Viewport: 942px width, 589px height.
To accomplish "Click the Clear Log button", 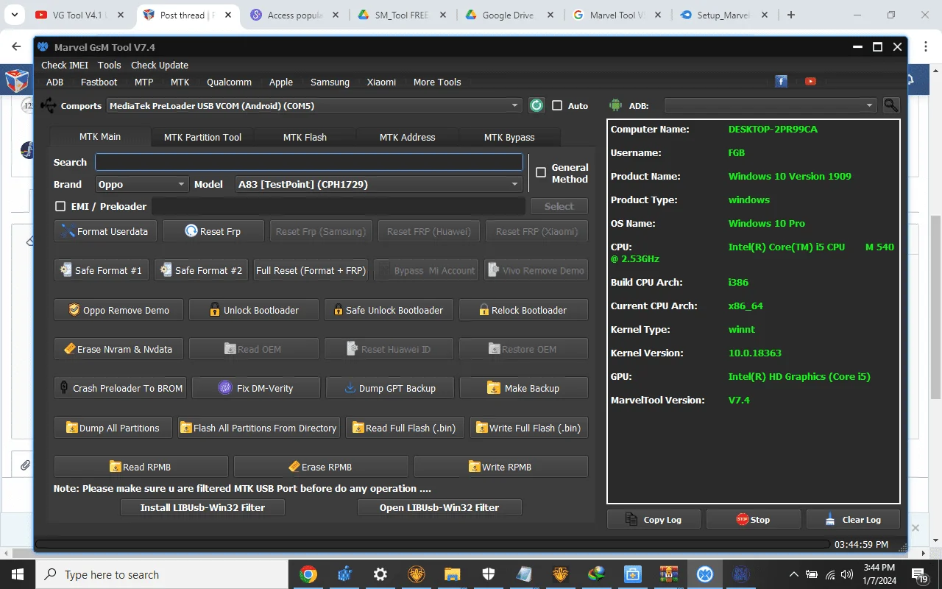I will 853,519.
